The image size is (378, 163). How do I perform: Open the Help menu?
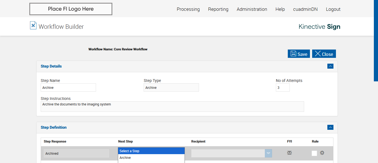click(280, 9)
